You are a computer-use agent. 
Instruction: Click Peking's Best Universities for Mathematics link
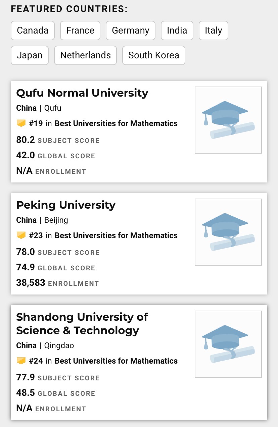116,235
